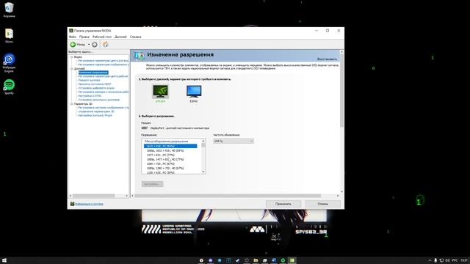Click the Windows Start button
This screenshot has height=264, width=470.
(x=4, y=260)
